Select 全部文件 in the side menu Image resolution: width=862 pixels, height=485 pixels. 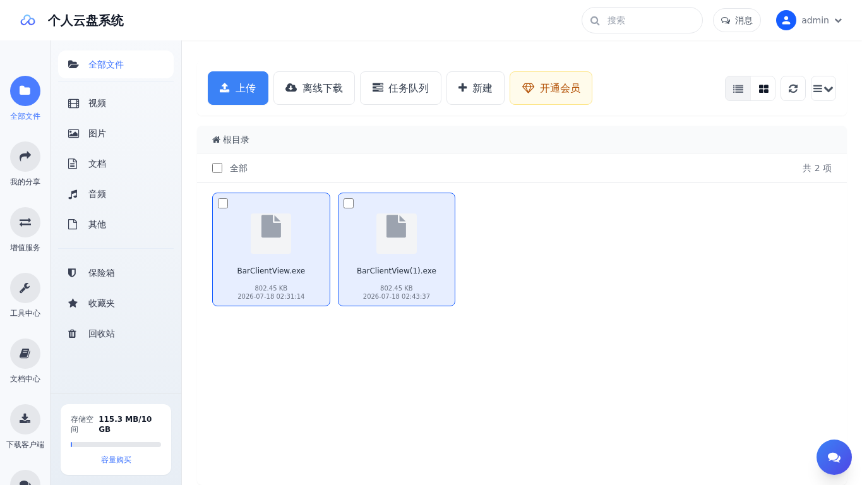tap(116, 64)
